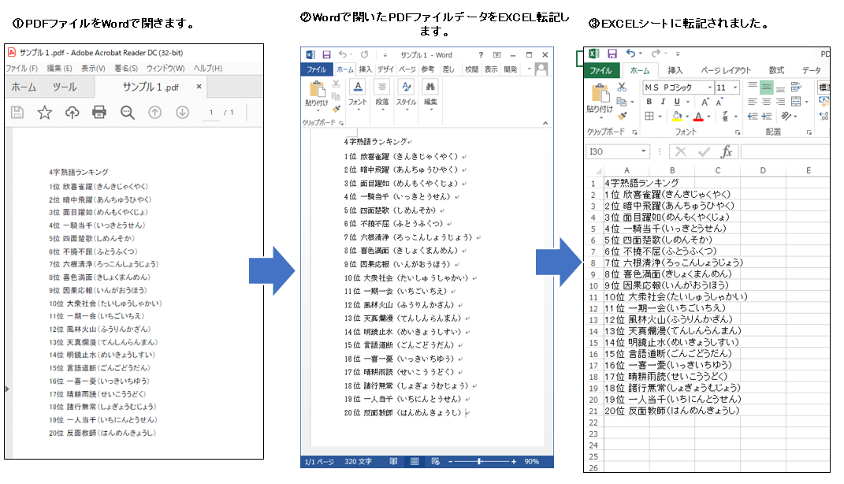Click the page number field in Acrobat Reader
The height and width of the screenshot is (484, 844).
[x=211, y=113]
